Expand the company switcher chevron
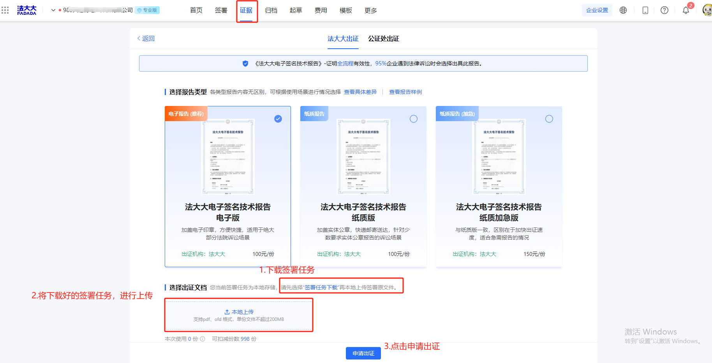The width and height of the screenshot is (712, 363). click(x=53, y=10)
